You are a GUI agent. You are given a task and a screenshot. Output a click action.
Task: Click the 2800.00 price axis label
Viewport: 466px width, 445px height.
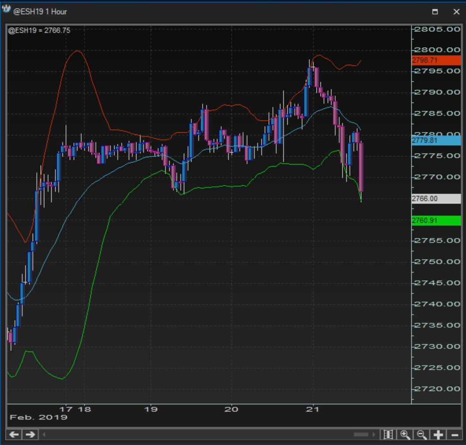437,50
